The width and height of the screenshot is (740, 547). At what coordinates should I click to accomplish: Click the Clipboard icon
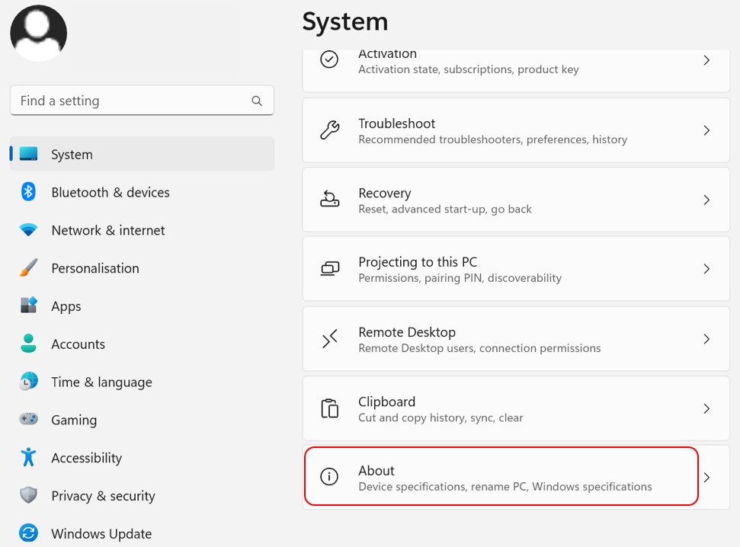pyautogui.click(x=329, y=408)
